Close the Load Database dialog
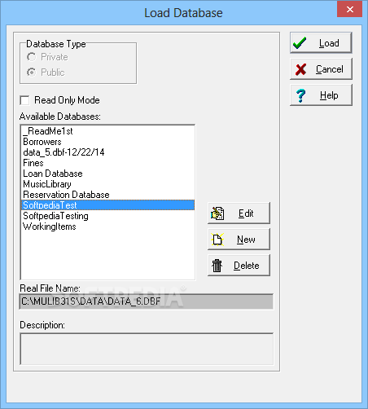The width and height of the screenshot is (368, 409). tap(350, 10)
